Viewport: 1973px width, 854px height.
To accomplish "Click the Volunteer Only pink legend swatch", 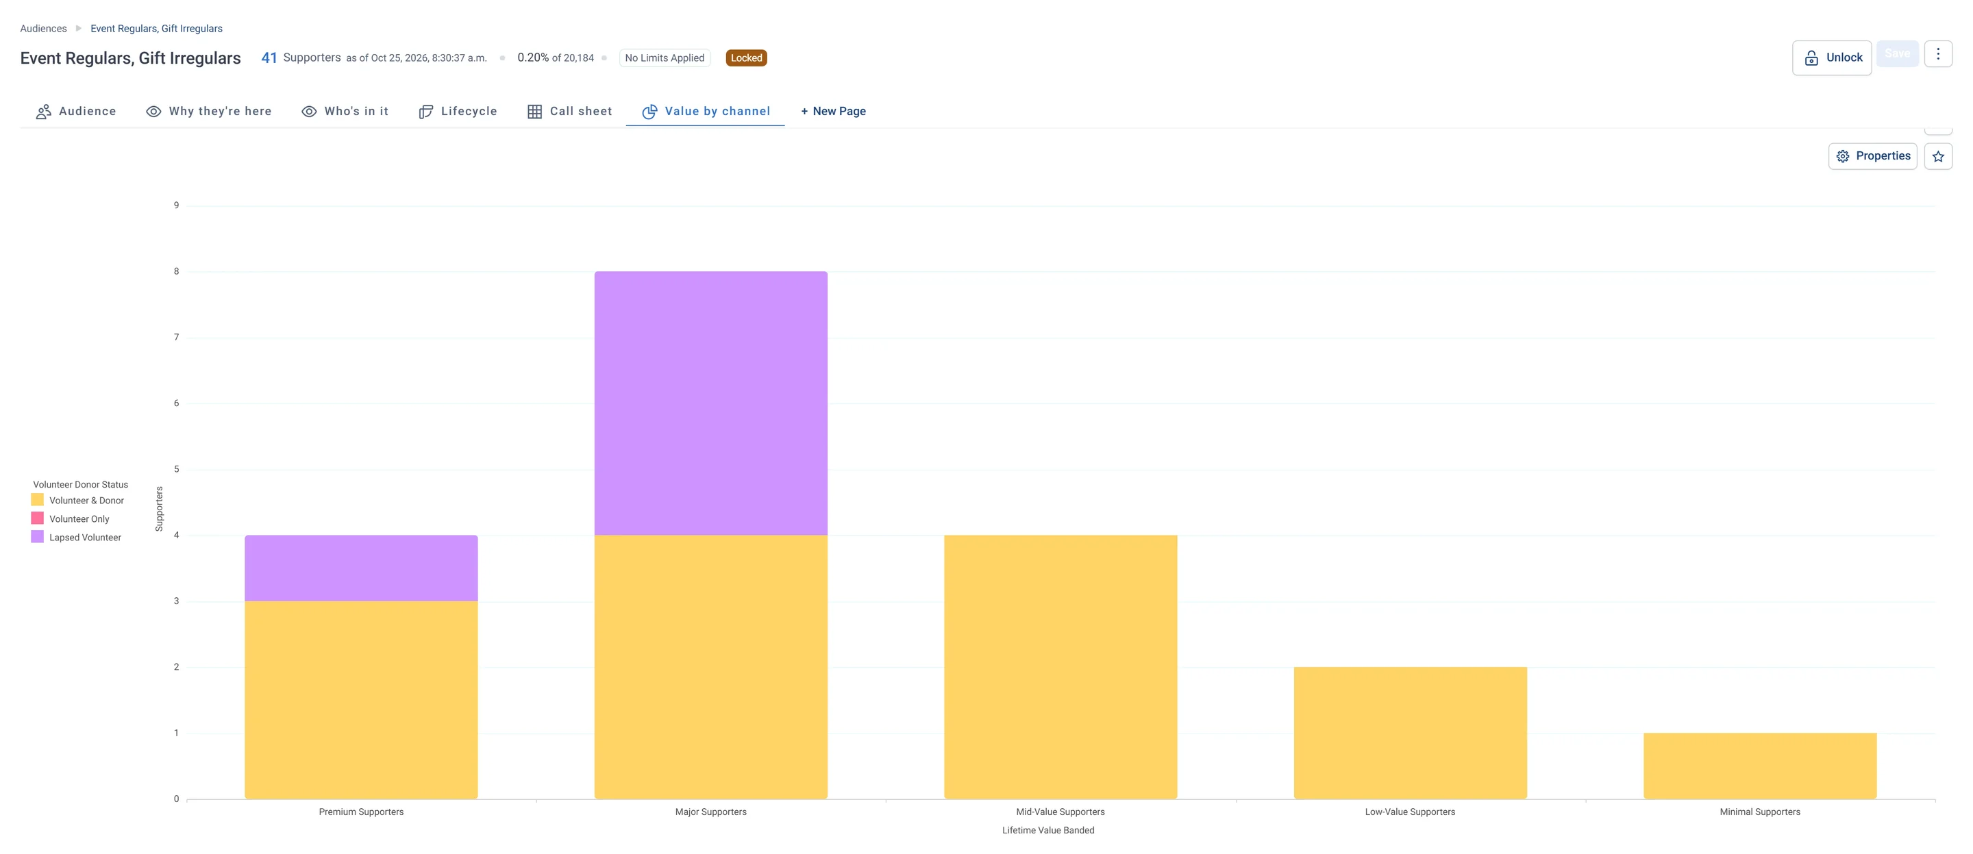I will click(38, 518).
